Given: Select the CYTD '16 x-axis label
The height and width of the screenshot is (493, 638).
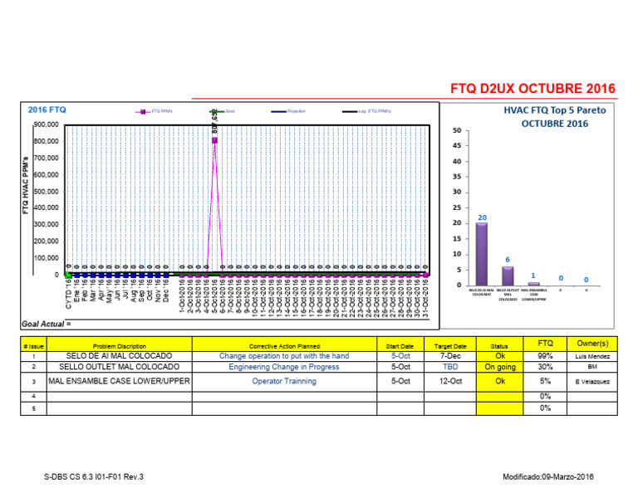Looking at the screenshot, I should coord(68,294).
